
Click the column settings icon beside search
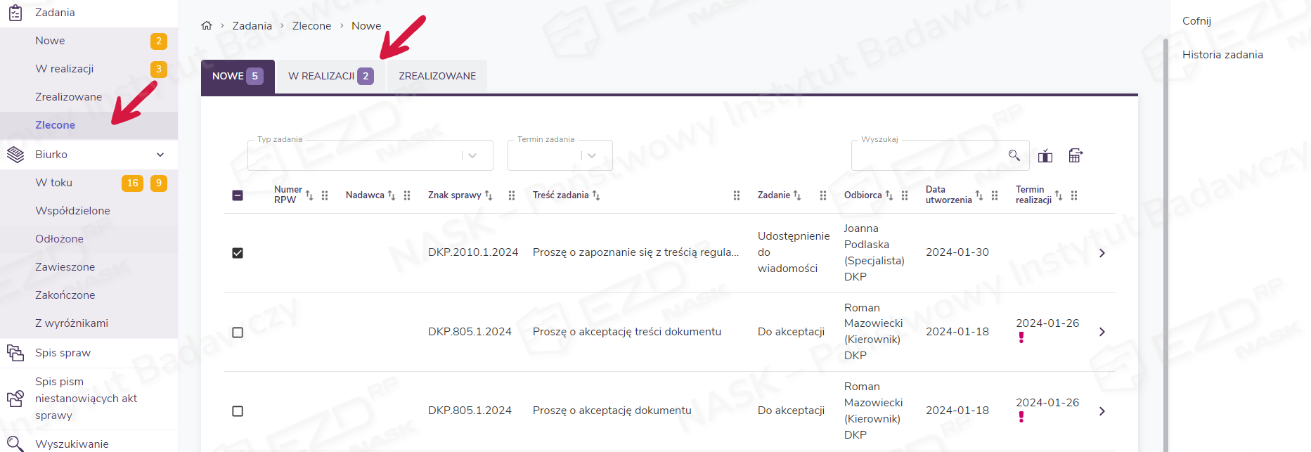point(1045,155)
